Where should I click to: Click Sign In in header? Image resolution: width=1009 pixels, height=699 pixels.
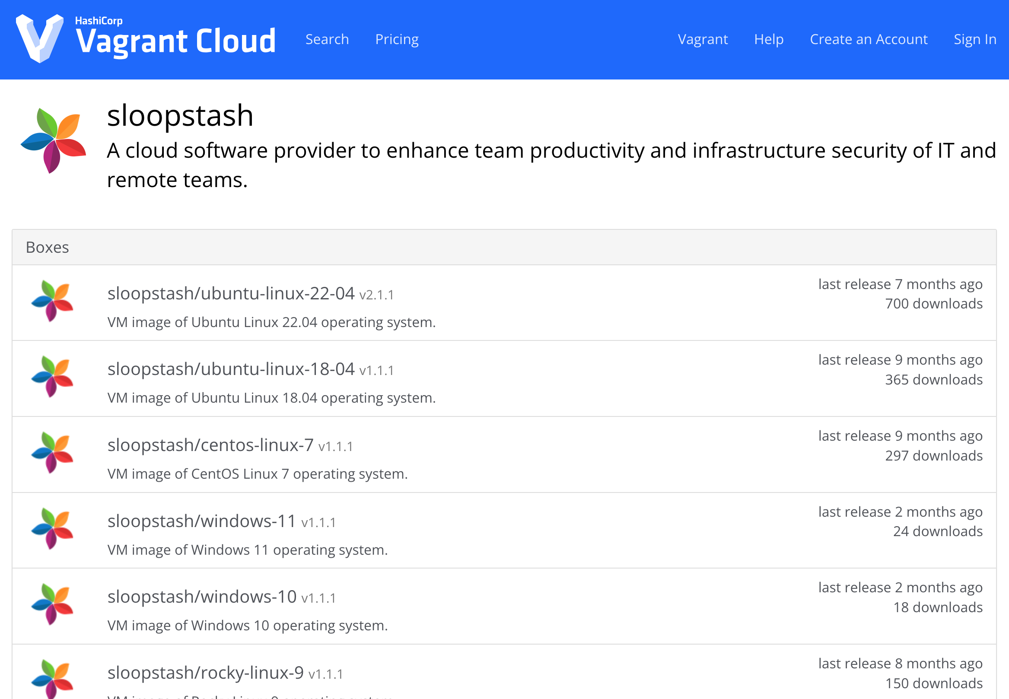point(975,39)
